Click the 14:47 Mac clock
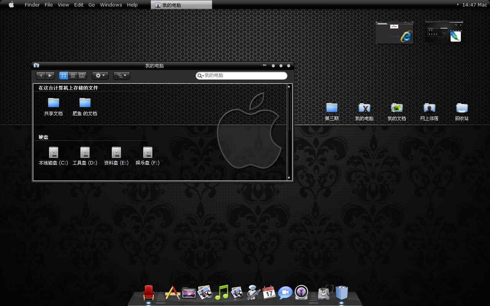Viewport: 490px width, 306px height. [x=475, y=5]
